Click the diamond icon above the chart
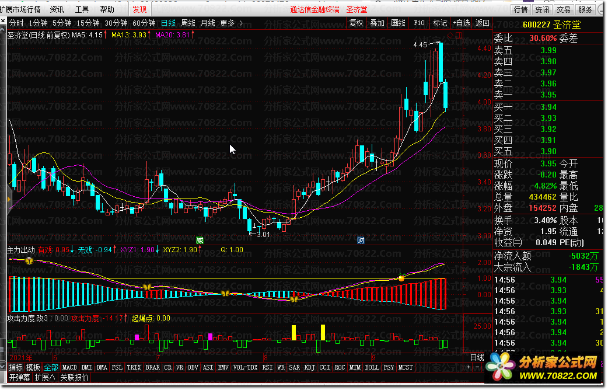Viewport: 608px width, 390px height. [x=450, y=35]
